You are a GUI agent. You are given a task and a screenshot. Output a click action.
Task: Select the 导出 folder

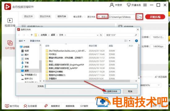click(49, 61)
